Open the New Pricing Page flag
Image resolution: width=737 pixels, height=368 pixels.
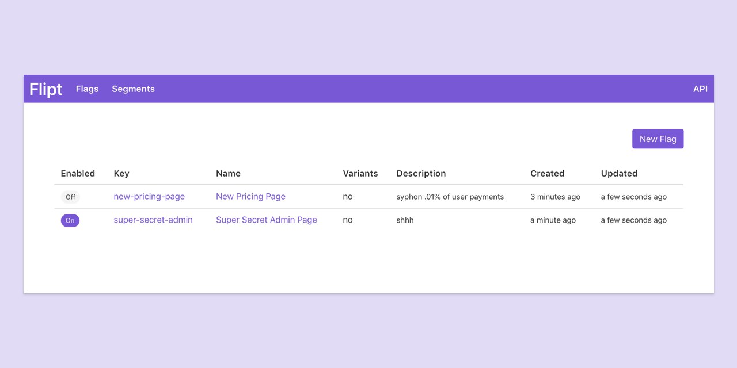tap(250, 197)
